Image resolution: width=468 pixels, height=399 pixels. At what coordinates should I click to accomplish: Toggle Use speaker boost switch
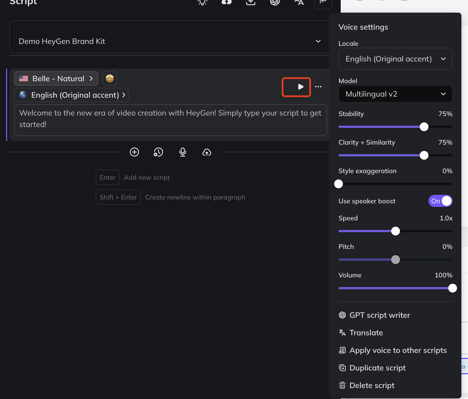[440, 201]
